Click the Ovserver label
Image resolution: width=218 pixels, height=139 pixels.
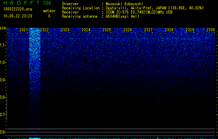(x=70, y=4)
